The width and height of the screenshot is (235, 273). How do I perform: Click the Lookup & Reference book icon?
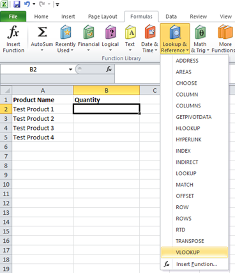[175, 32]
